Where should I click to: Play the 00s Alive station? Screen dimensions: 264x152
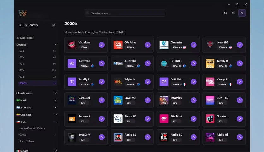pos(148,45)
